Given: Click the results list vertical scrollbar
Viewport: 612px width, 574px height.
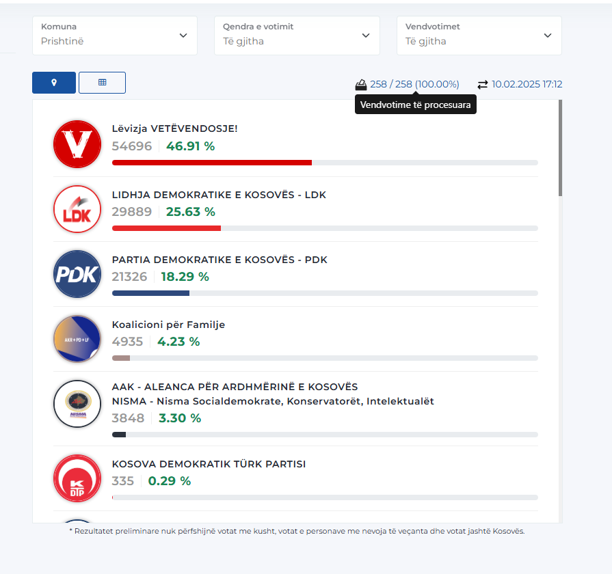Looking at the screenshot, I should point(560,148).
